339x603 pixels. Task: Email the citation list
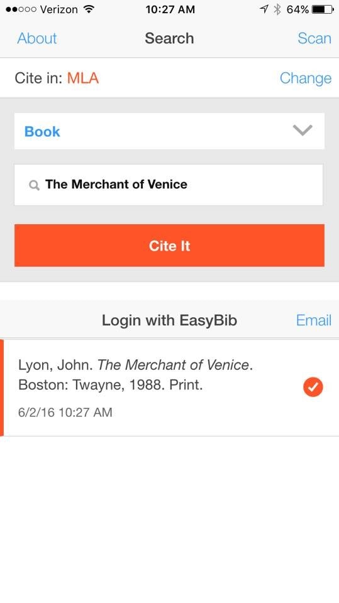pyautogui.click(x=314, y=320)
